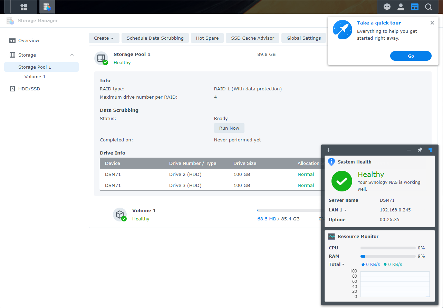Select the Drive 2 (HDD) row
Screen dimensions: 443x308
pos(211,174)
